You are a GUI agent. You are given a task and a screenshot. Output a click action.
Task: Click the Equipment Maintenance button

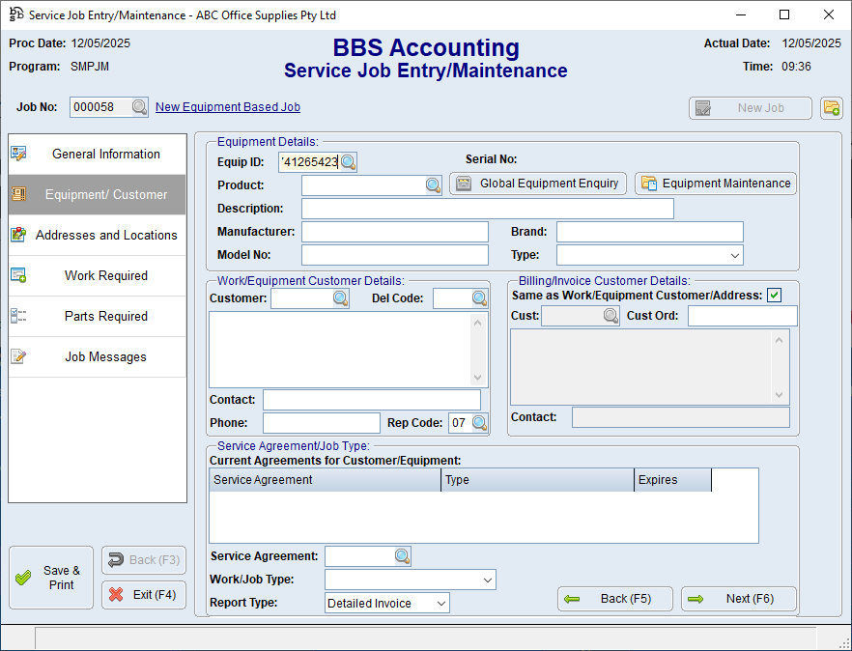pyautogui.click(x=716, y=184)
